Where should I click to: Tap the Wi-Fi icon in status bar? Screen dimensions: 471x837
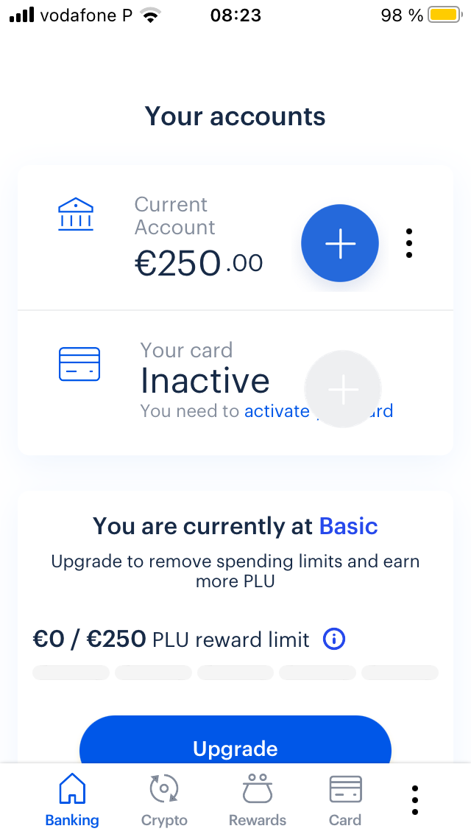(151, 15)
